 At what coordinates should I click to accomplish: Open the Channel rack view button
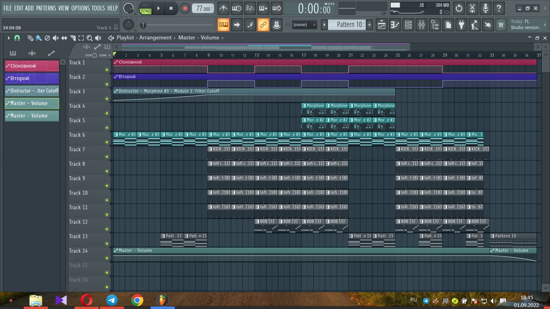408,25
